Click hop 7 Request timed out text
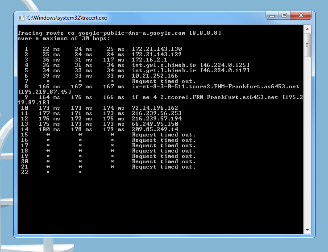 [164, 81]
